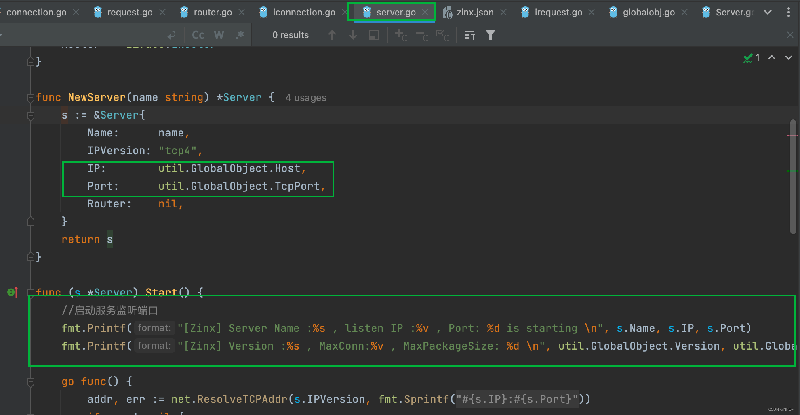Go to next search occurrence

[353, 35]
